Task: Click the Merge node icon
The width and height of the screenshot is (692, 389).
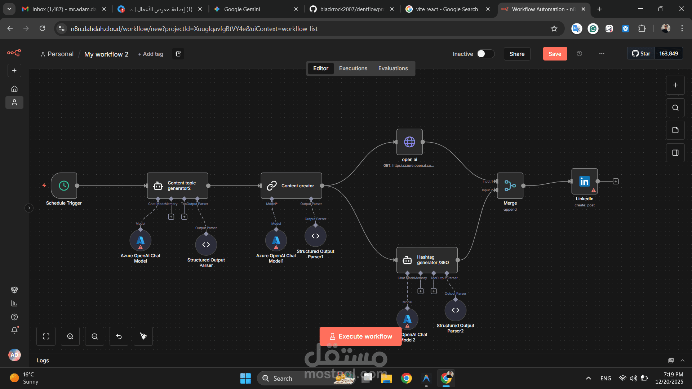Action: pos(510,185)
